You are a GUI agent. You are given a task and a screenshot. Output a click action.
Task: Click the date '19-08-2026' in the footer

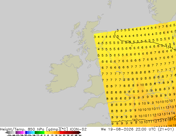[x=121, y=129]
